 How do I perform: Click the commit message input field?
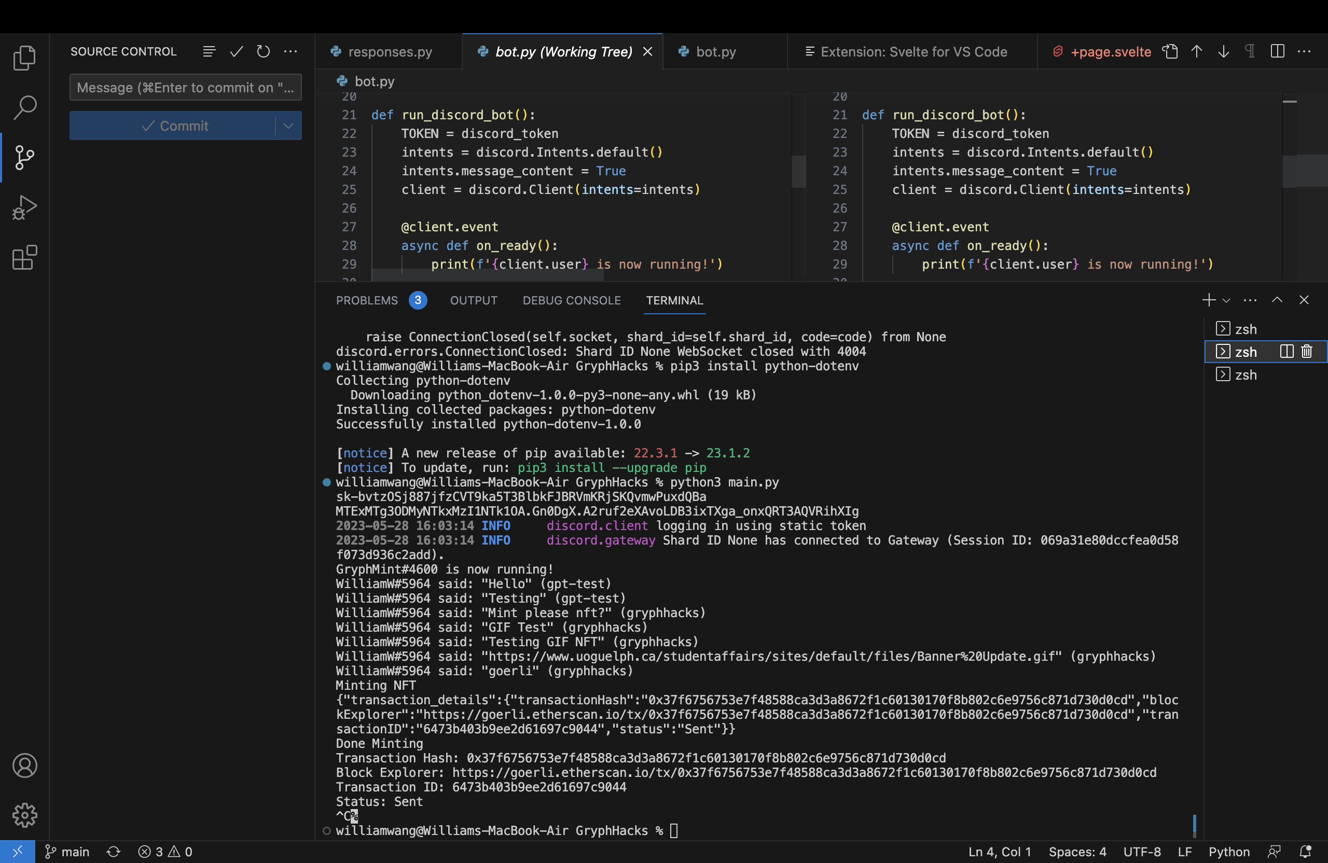pyautogui.click(x=185, y=88)
